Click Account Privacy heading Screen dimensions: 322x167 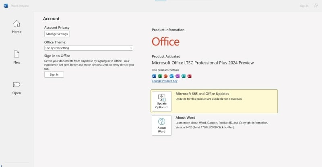[57, 27]
